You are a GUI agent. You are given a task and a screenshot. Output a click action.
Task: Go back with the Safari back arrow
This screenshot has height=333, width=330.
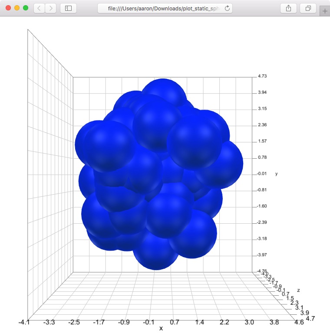coord(40,8)
